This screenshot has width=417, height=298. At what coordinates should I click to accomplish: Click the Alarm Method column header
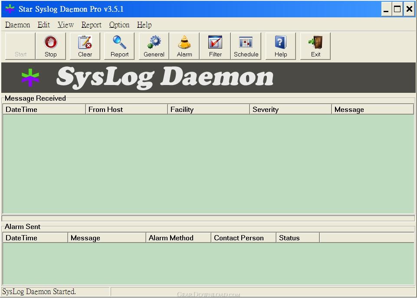(x=178, y=238)
